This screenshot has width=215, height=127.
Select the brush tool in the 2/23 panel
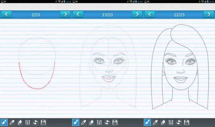coord(4,122)
